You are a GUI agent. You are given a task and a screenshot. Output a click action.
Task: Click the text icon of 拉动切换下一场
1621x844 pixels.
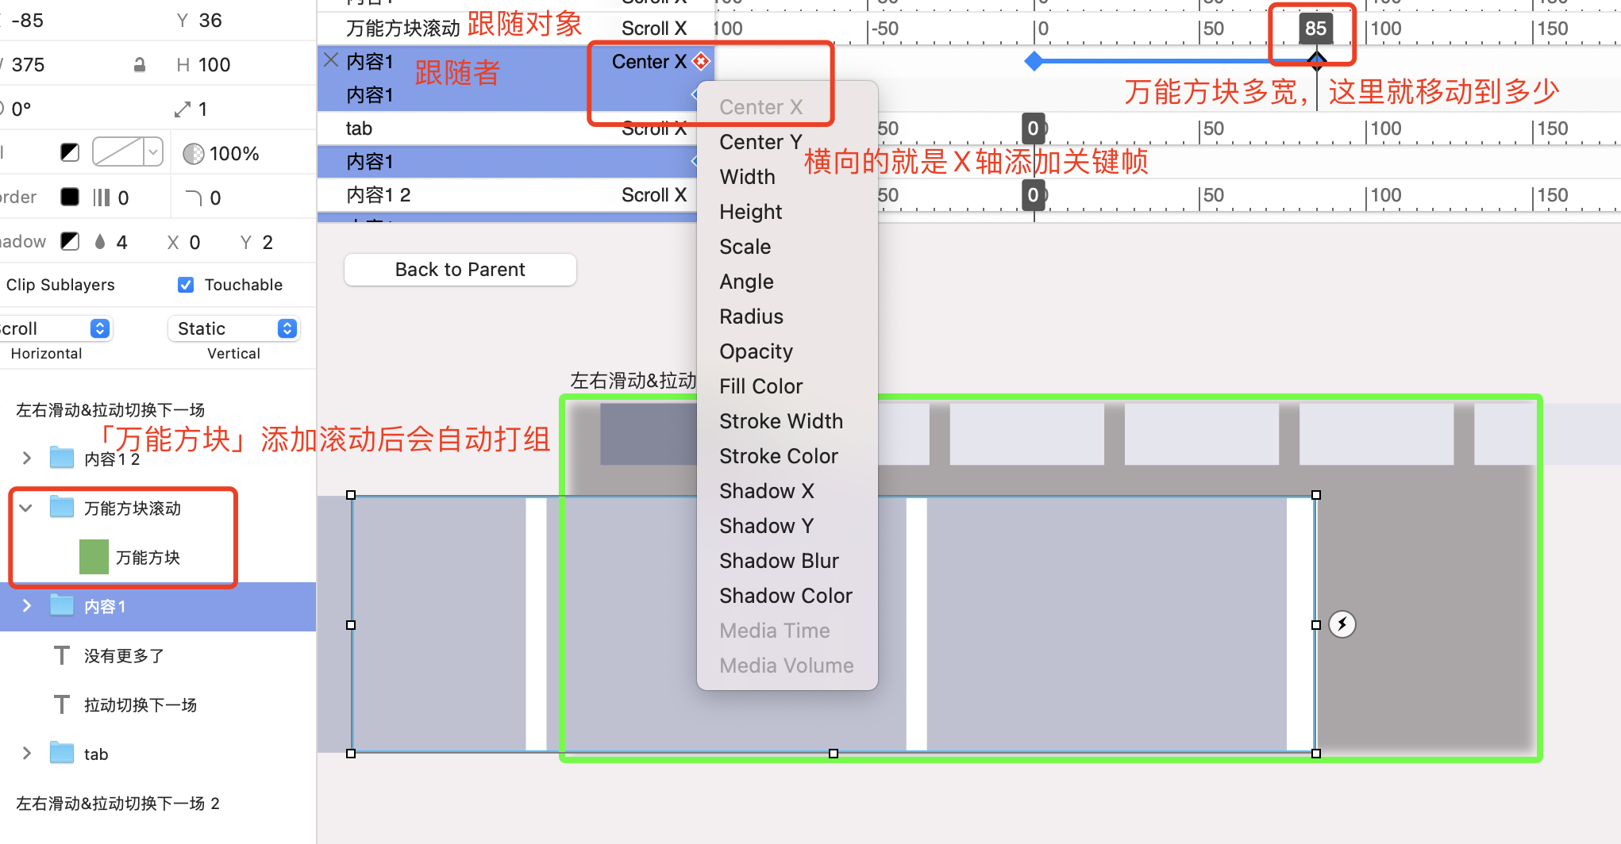click(x=62, y=704)
